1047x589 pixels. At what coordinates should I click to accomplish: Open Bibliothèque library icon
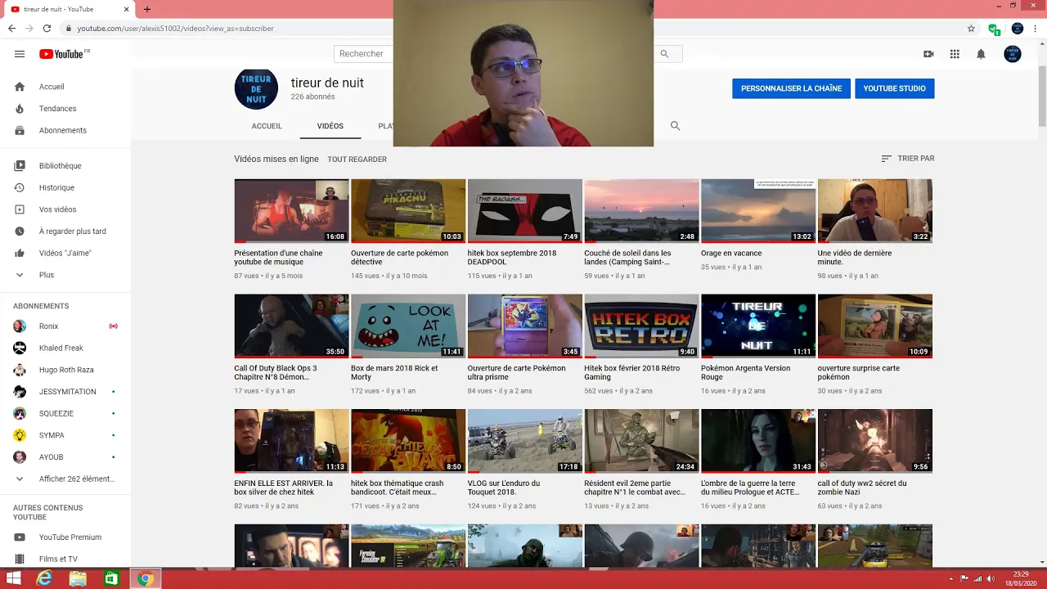(x=20, y=166)
